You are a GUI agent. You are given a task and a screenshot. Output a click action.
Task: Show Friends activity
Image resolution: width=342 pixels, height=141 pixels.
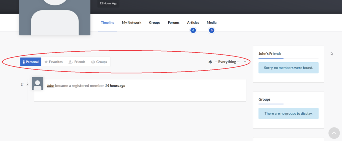tap(77, 62)
